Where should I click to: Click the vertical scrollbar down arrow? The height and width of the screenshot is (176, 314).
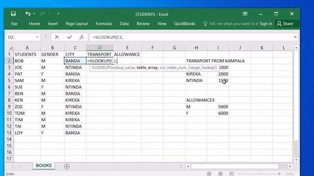(x=296, y=160)
